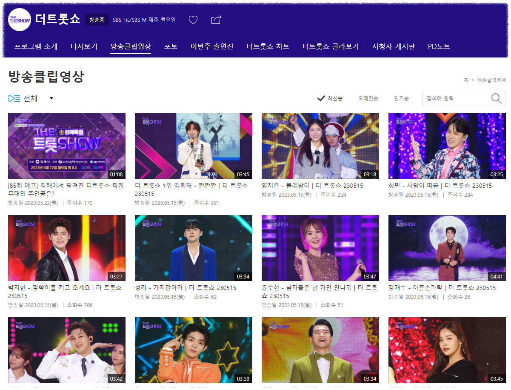This screenshot has width=511, height=390.
Task: Click 더트롯쇼 program title
Action: coord(57,19)
